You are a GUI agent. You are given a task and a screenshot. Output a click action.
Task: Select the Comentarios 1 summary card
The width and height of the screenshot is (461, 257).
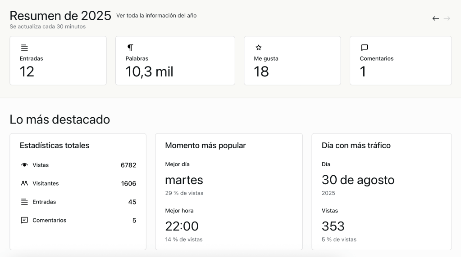point(400,61)
